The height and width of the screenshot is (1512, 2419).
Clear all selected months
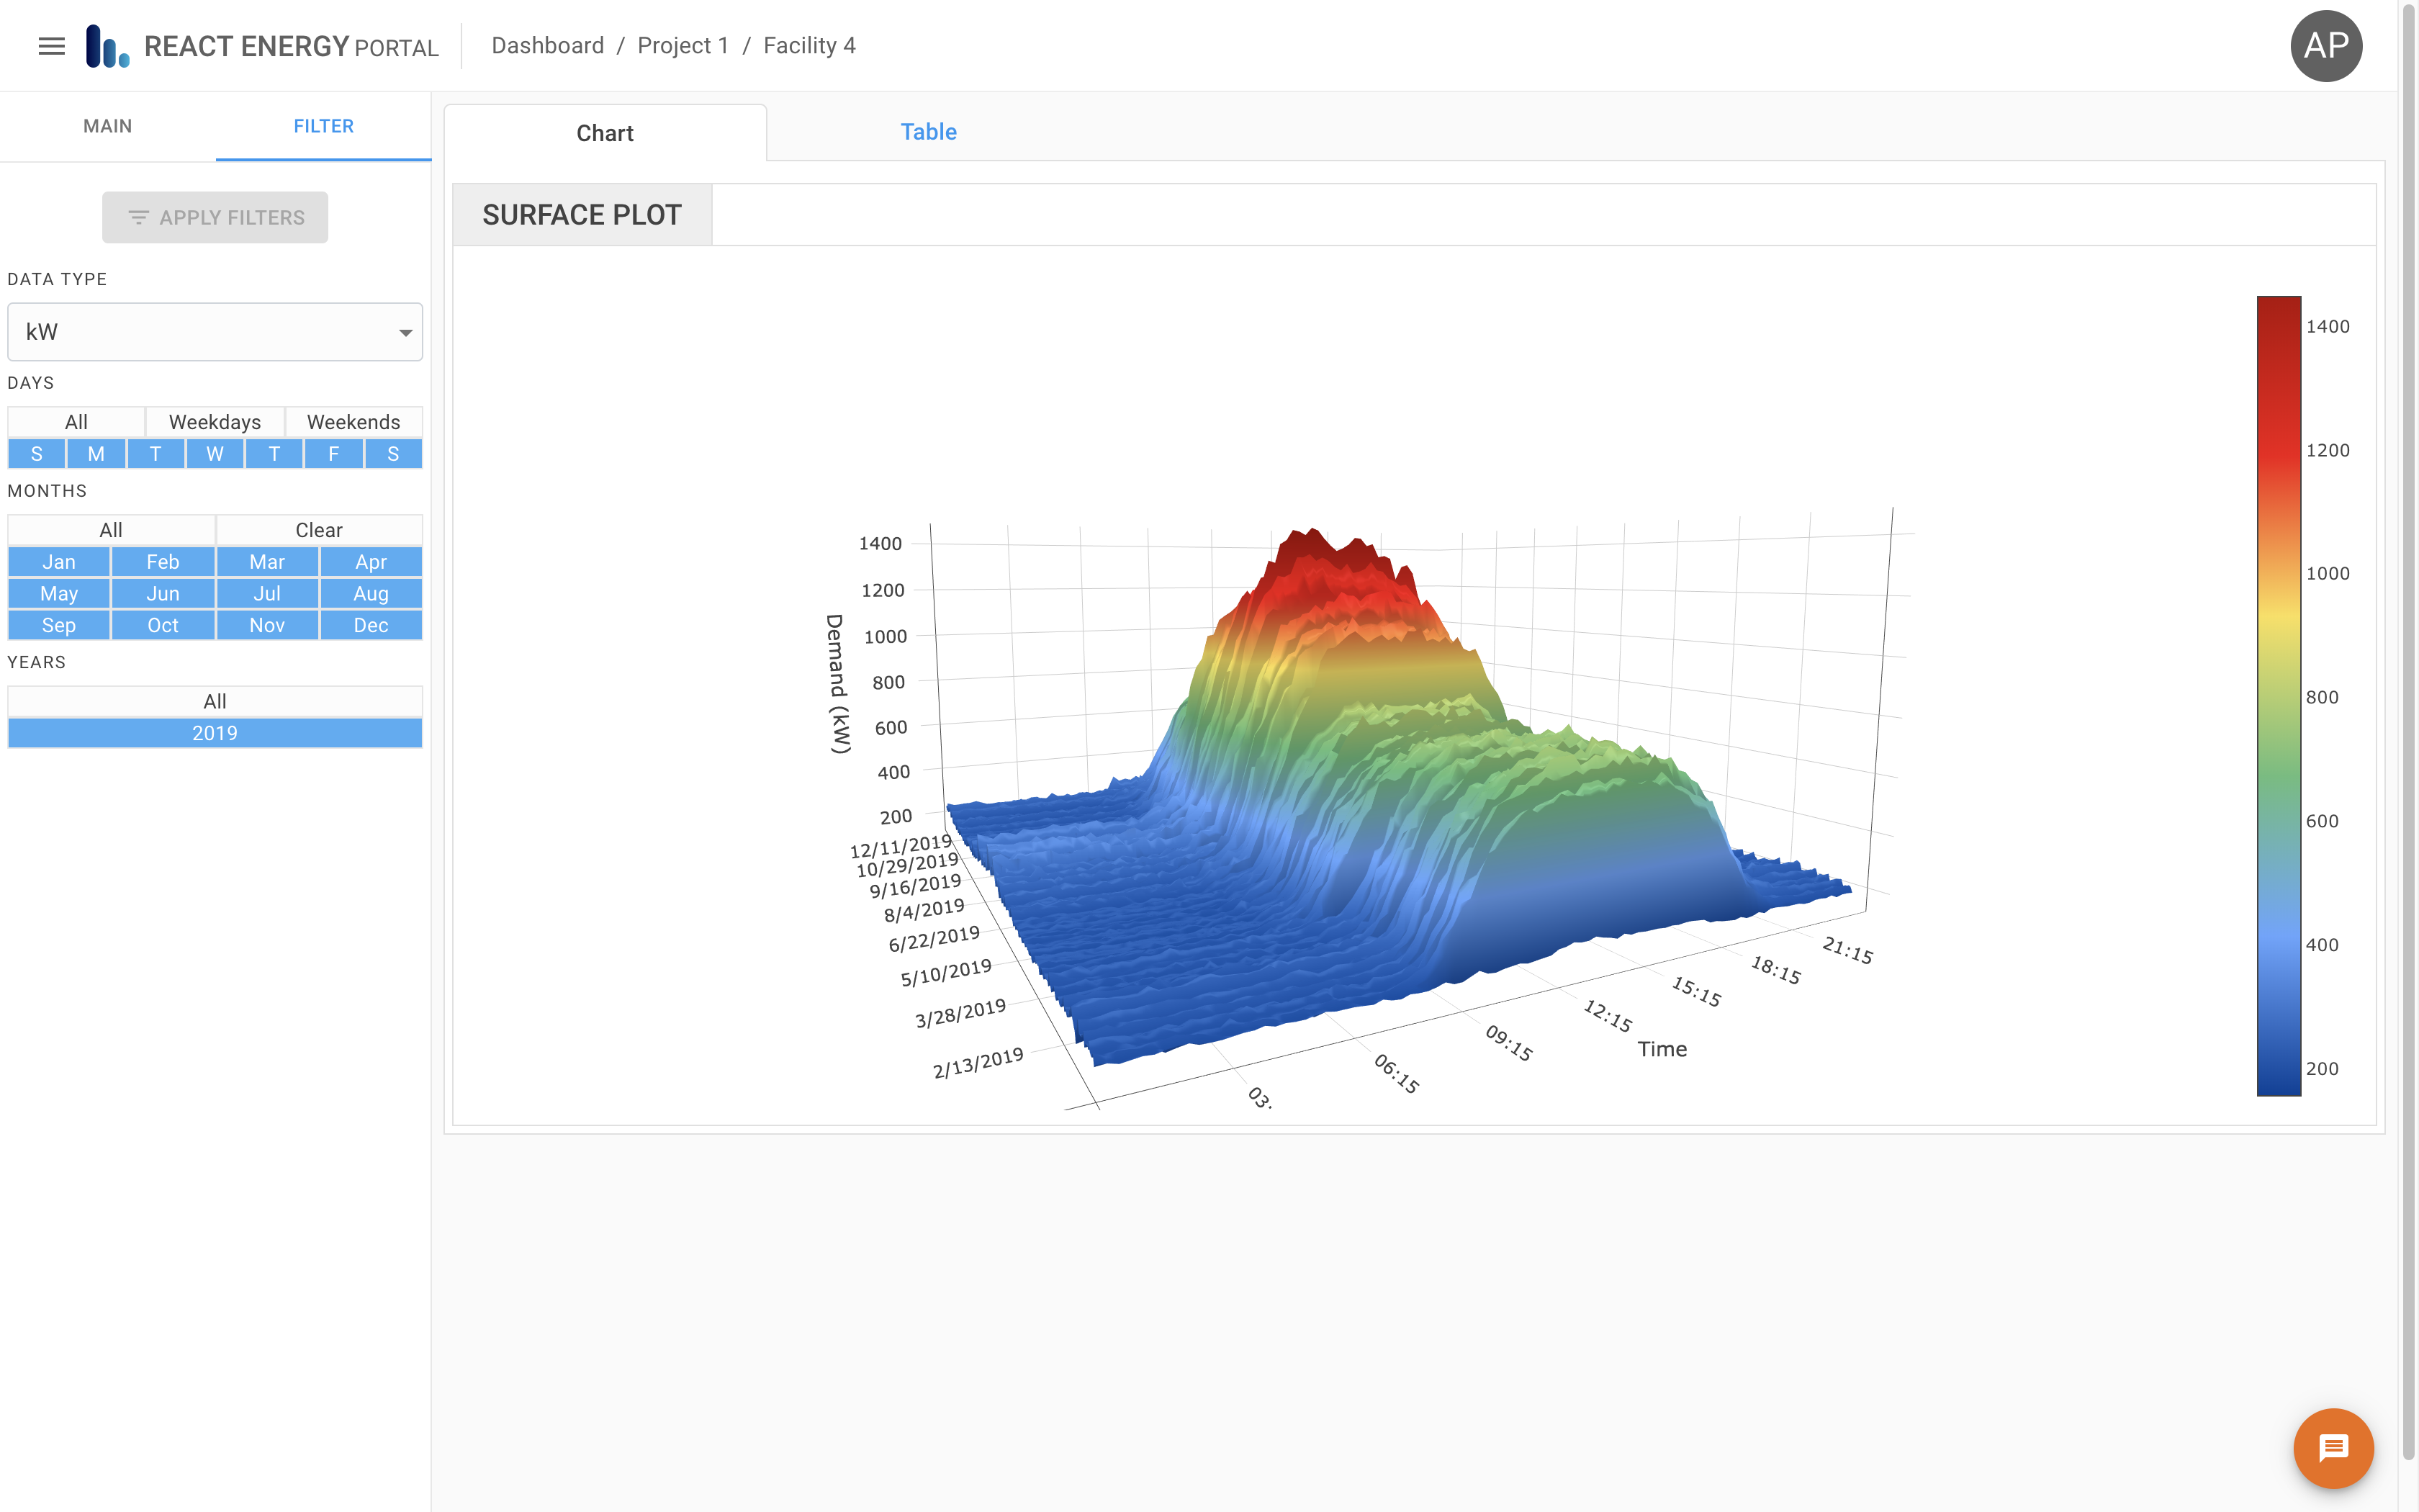tap(318, 529)
